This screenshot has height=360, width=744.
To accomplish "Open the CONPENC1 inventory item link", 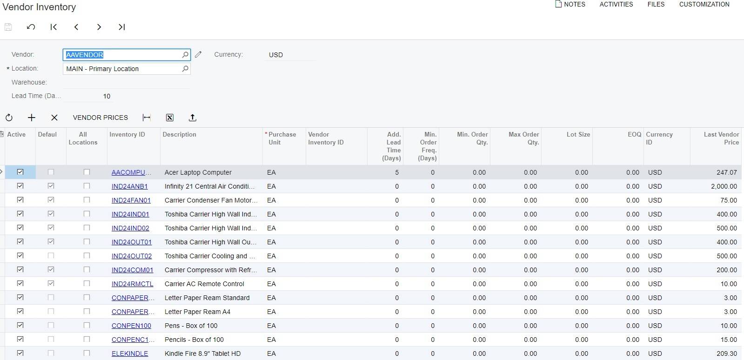I will (x=133, y=340).
